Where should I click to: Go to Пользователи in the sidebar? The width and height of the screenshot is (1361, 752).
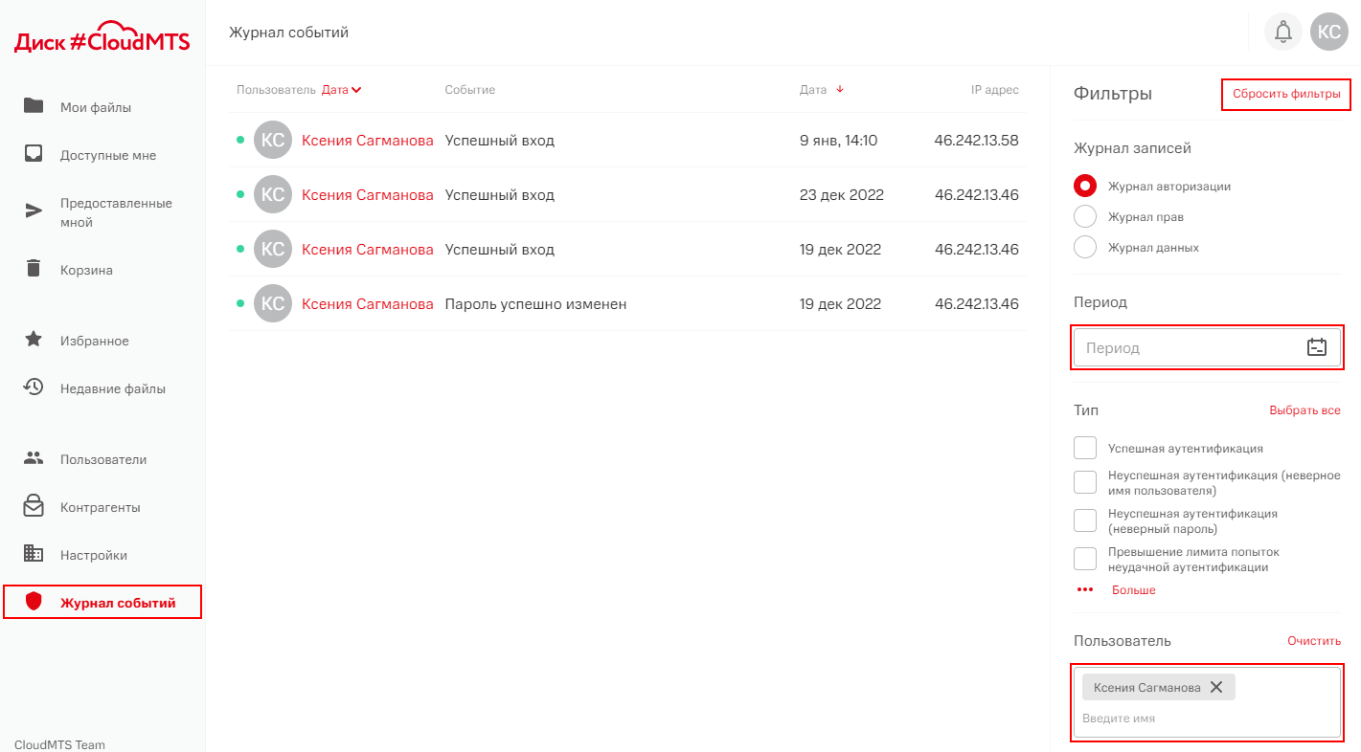103,459
